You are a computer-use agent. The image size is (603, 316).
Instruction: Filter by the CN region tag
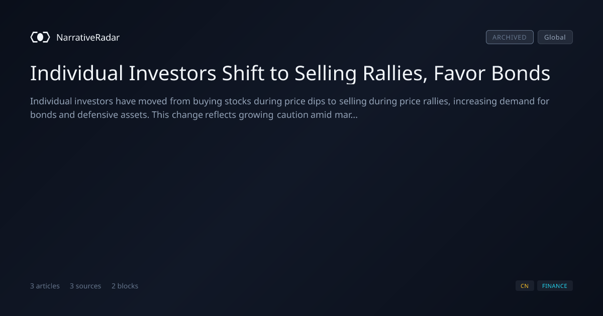pos(525,286)
